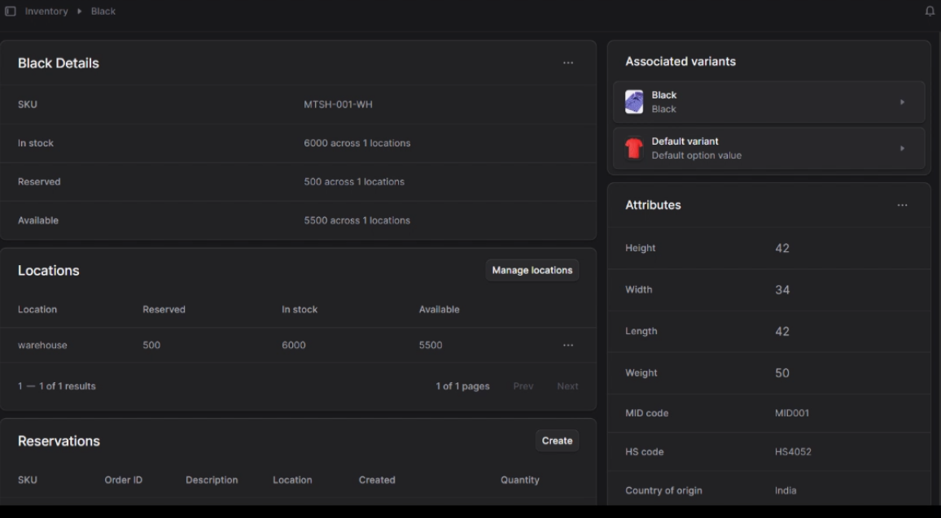Open the Black Details ellipsis menu
Screen dimensions: 941x518
[x=568, y=63]
